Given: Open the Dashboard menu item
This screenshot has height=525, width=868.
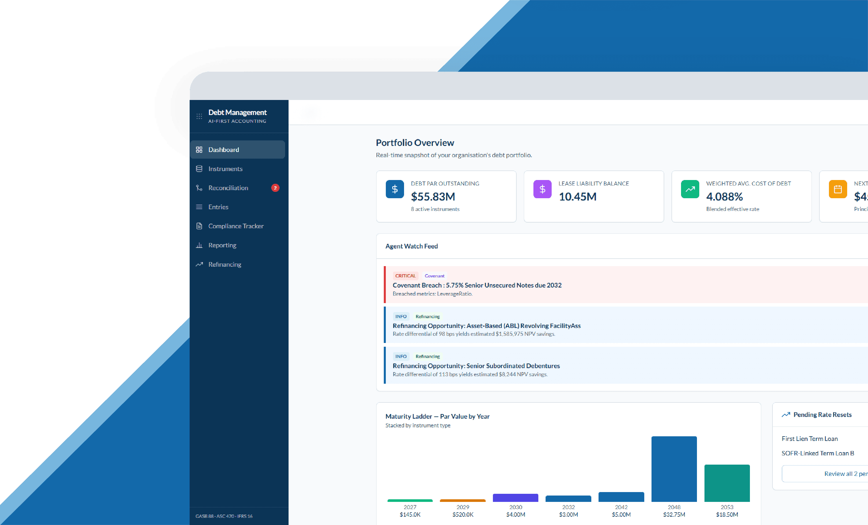Looking at the screenshot, I should point(237,149).
